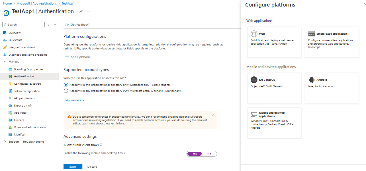This screenshot has width=366, height=171.
Task: Switch public client flows toggle to No
Action: click(x=209, y=154)
